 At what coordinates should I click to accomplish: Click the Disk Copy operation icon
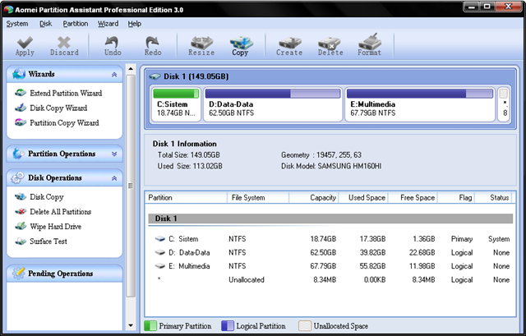[x=20, y=196]
